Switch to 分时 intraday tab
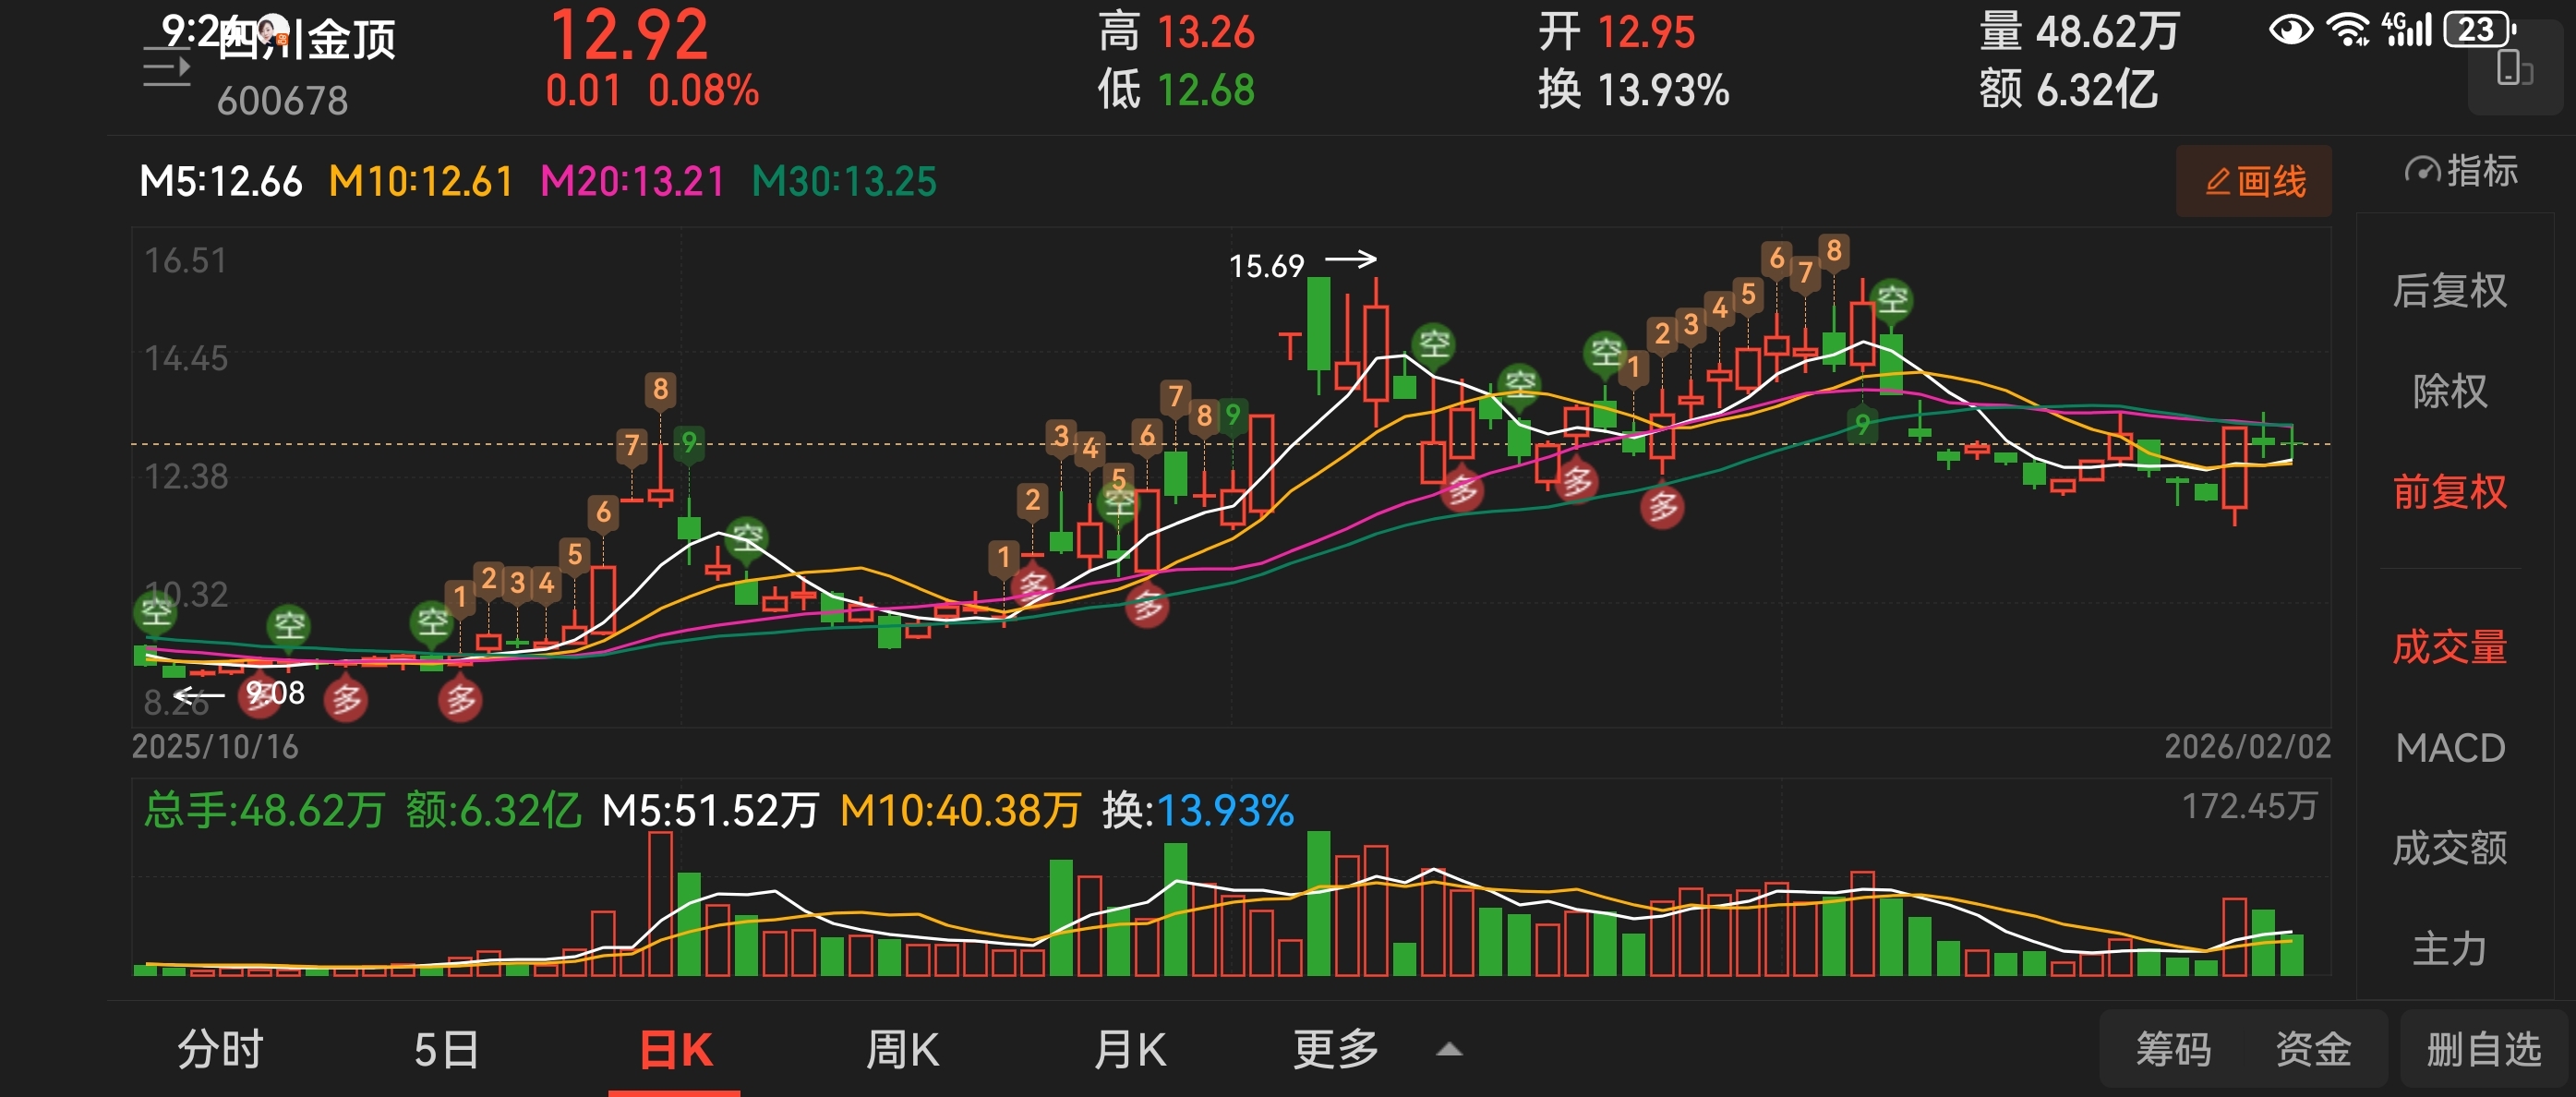2576x1097 pixels. 220,1050
